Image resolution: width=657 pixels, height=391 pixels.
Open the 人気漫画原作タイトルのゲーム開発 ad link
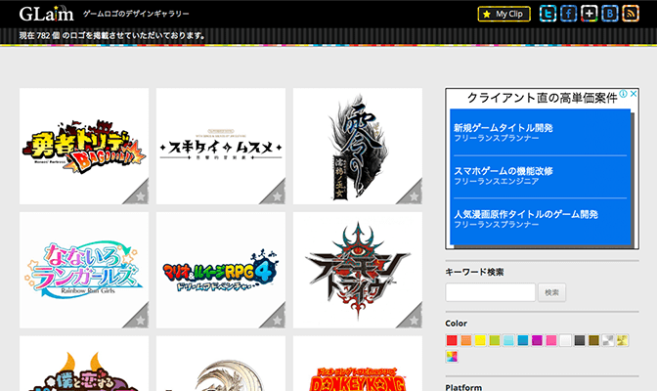526,214
